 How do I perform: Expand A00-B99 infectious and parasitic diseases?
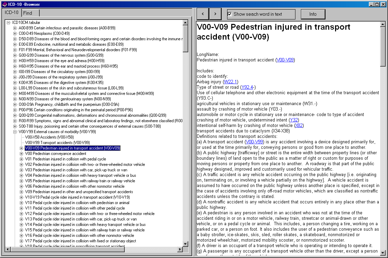click(15, 28)
